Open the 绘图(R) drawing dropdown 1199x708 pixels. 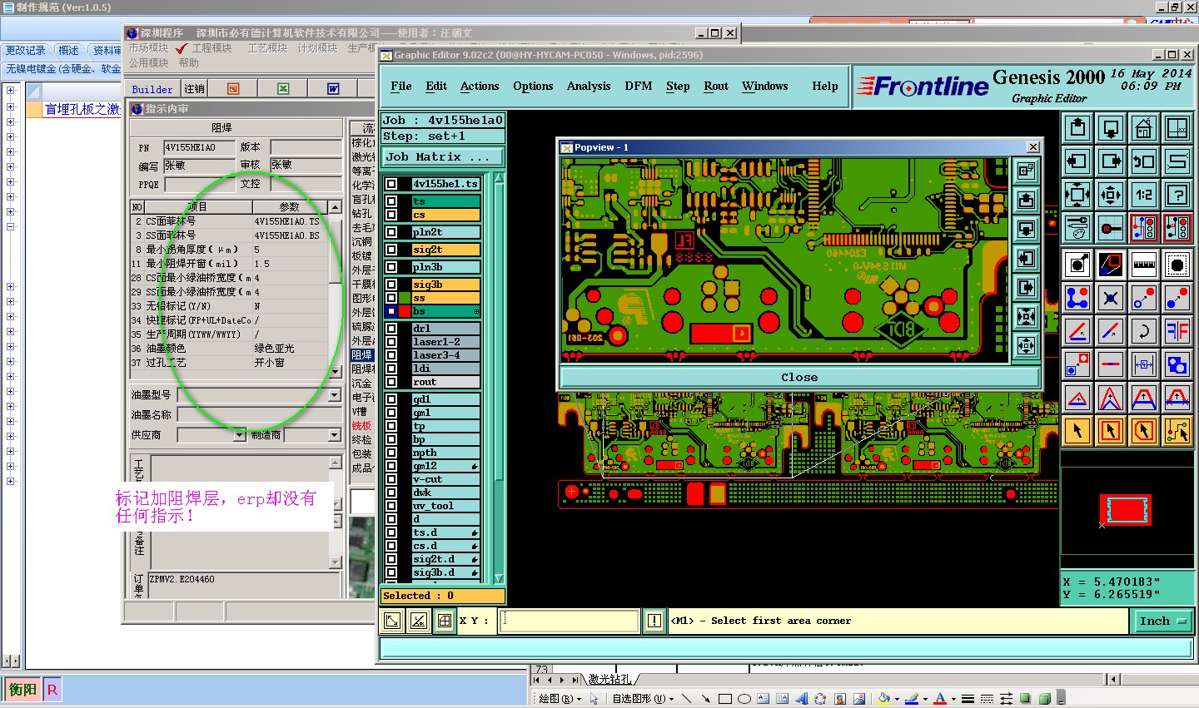pos(560,699)
